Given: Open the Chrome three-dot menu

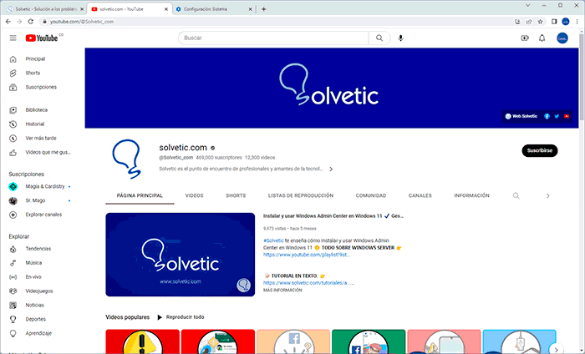Looking at the screenshot, I should pyautogui.click(x=577, y=22).
